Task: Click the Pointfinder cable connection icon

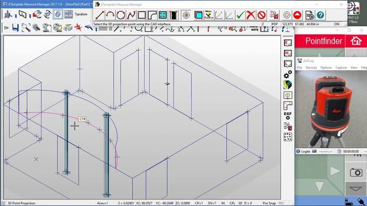Action: point(361,201)
